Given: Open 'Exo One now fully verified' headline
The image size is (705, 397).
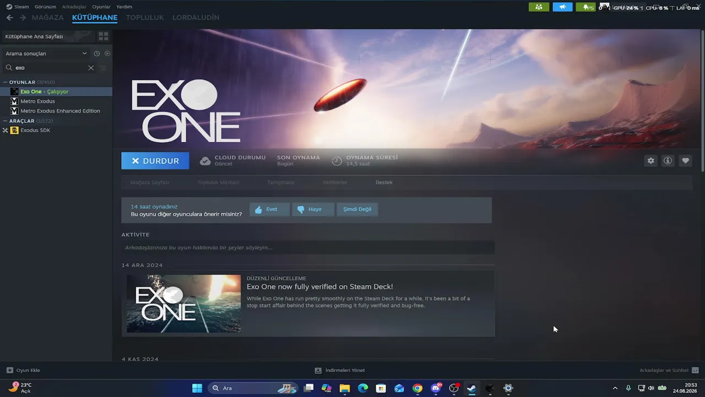Looking at the screenshot, I should point(320,287).
